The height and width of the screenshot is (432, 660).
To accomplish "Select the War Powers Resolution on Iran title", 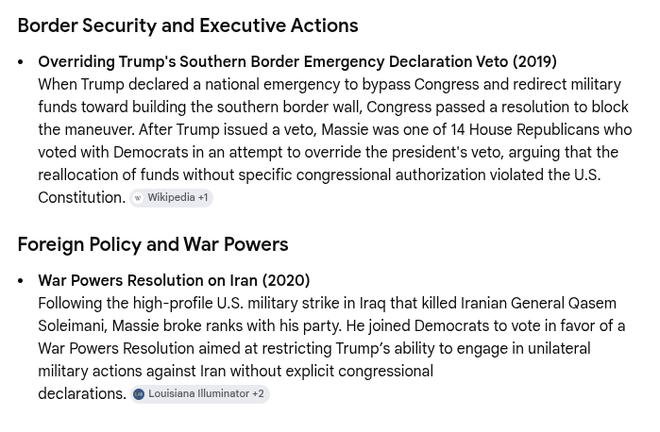I will [x=174, y=280].
